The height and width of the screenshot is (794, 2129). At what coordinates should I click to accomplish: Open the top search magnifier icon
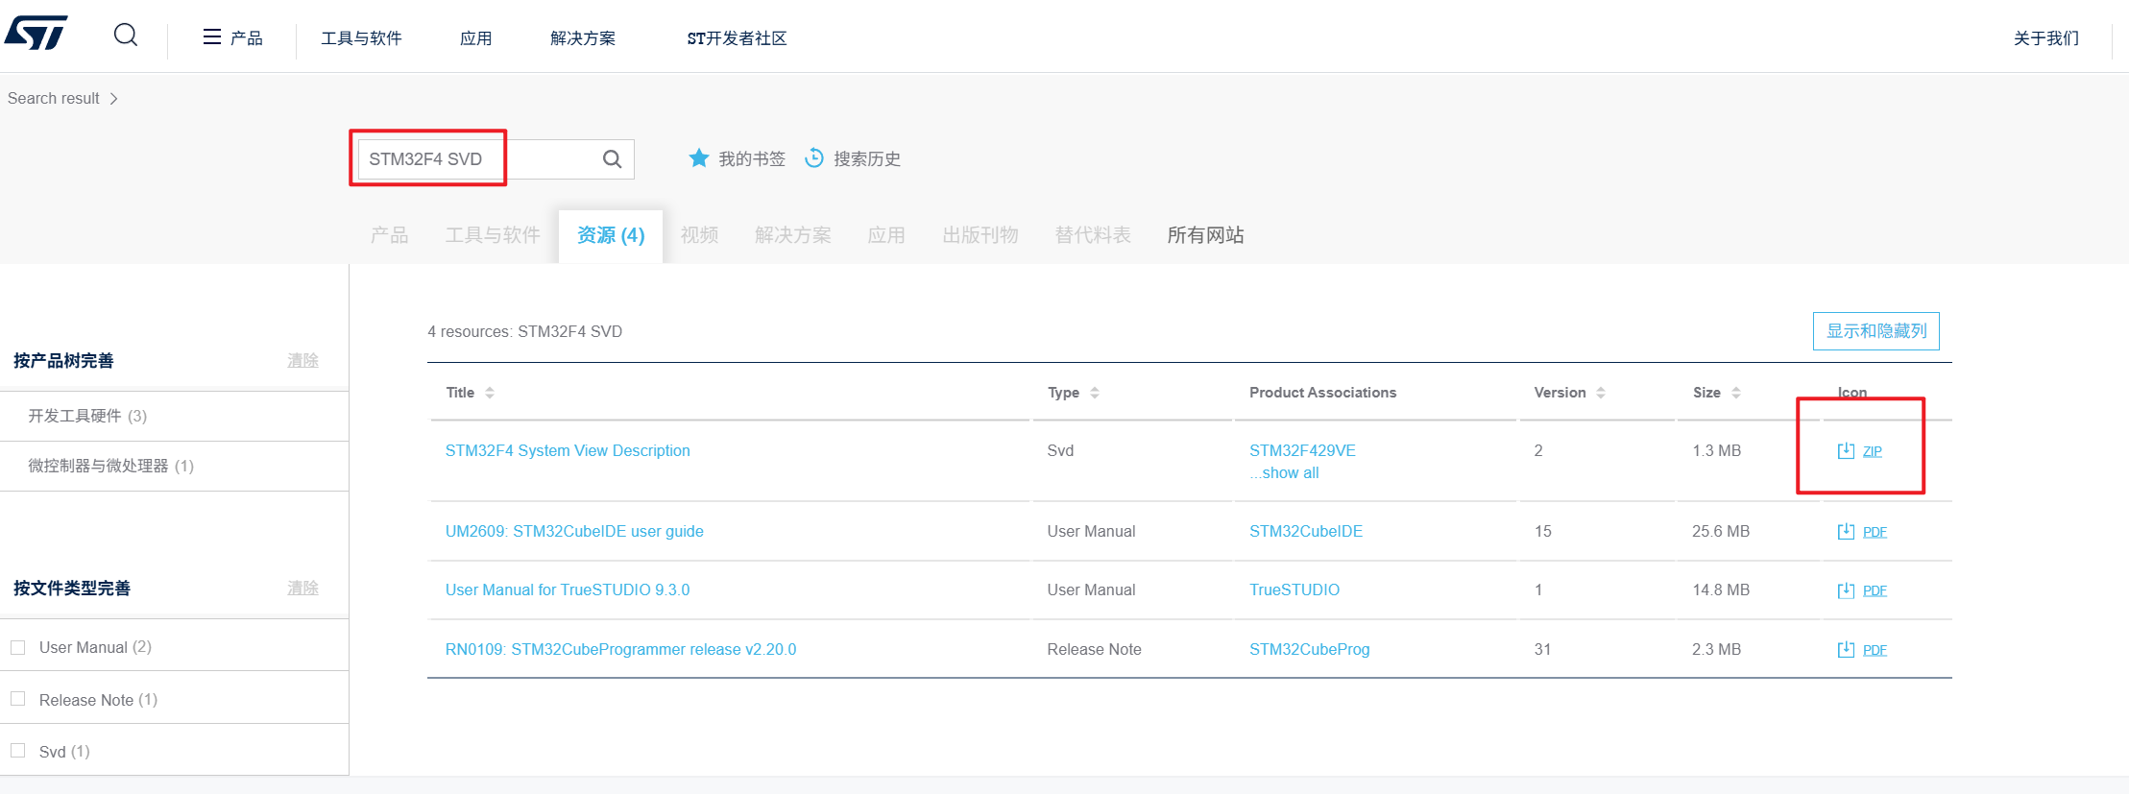pos(126,36)
